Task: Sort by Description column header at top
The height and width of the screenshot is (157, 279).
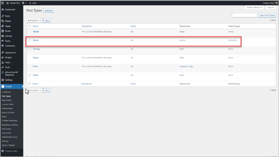Action: 87,26
